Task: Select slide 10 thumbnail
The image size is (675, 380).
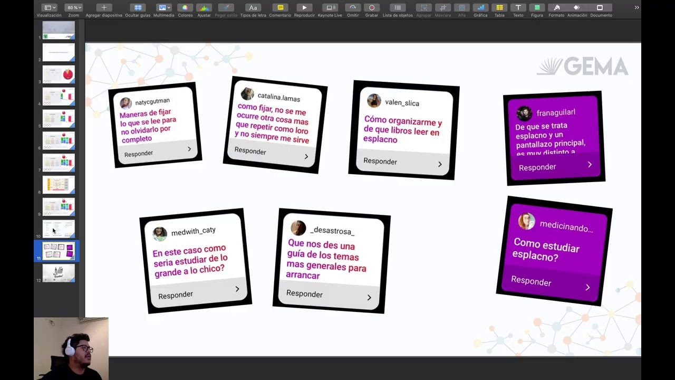Action: 59,230
